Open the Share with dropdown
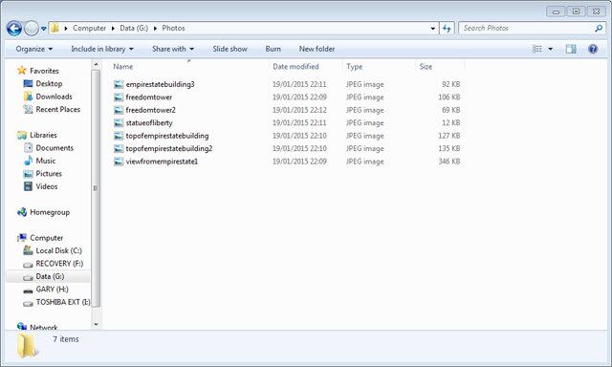 [173, 49]
